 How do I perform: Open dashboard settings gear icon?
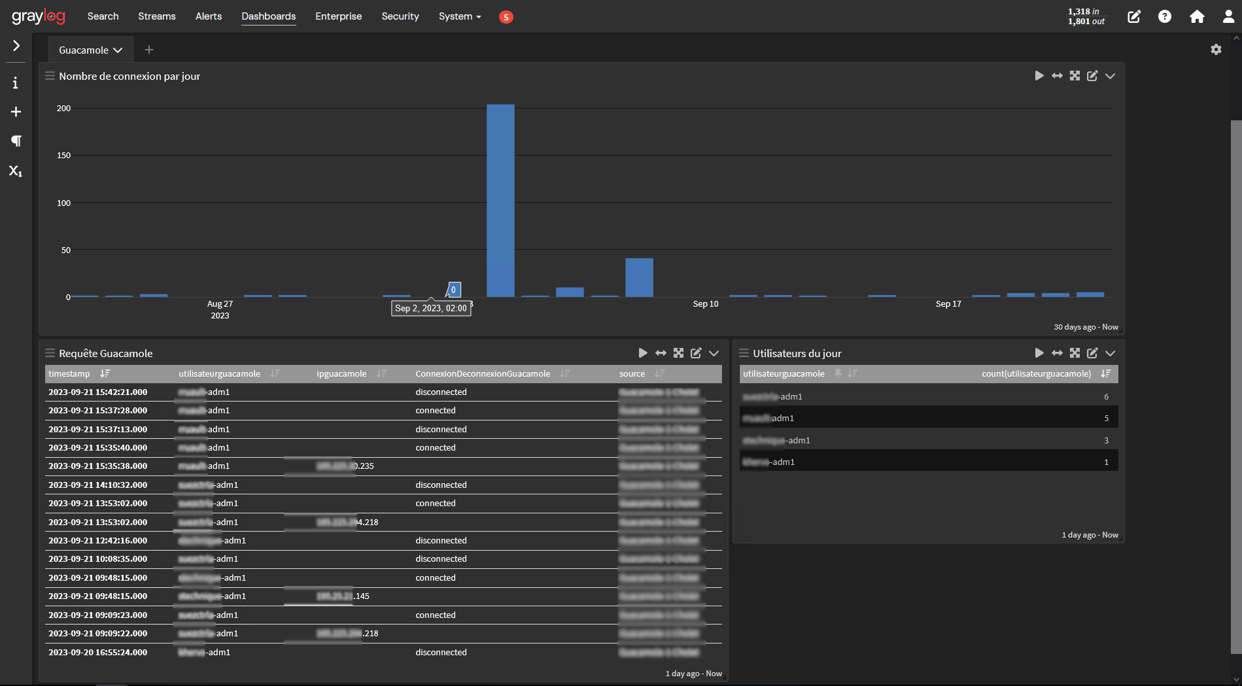pyautogui.click(x=1216, y=50)
